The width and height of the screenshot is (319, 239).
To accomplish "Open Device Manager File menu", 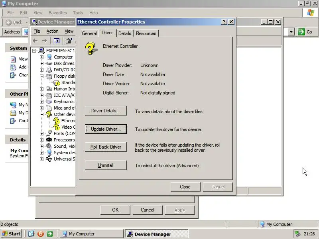I will click(x=37, y=31).
